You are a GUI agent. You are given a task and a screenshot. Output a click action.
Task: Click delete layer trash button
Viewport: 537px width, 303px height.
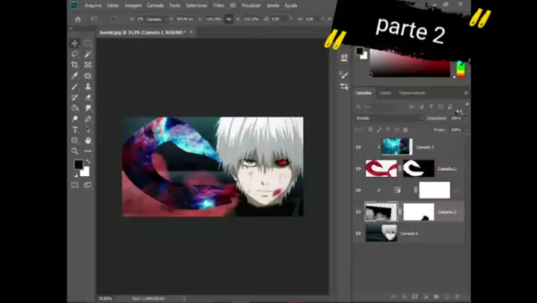click(457, 296)
